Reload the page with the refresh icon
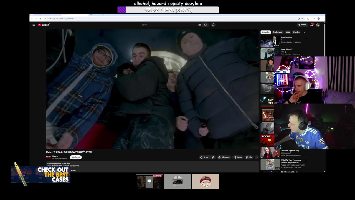This screenshot has width=355, height=200. [40, 19]
